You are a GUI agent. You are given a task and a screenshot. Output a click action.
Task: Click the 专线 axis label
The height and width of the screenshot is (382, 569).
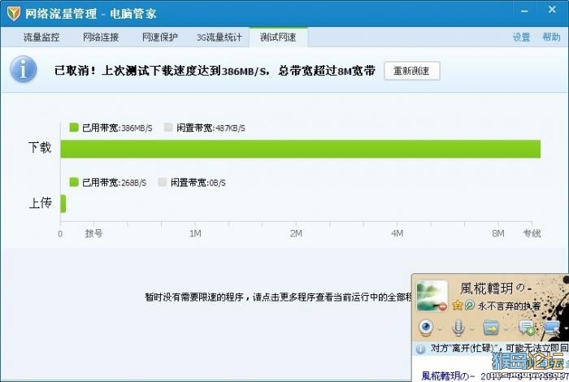tap(532, 233)
